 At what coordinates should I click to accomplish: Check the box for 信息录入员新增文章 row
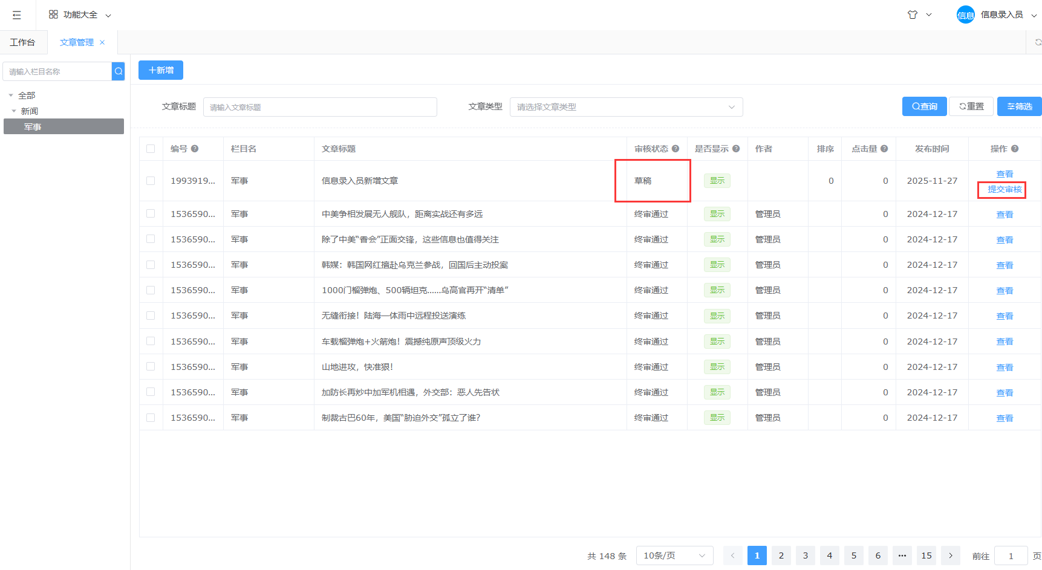tap(151, 181)
